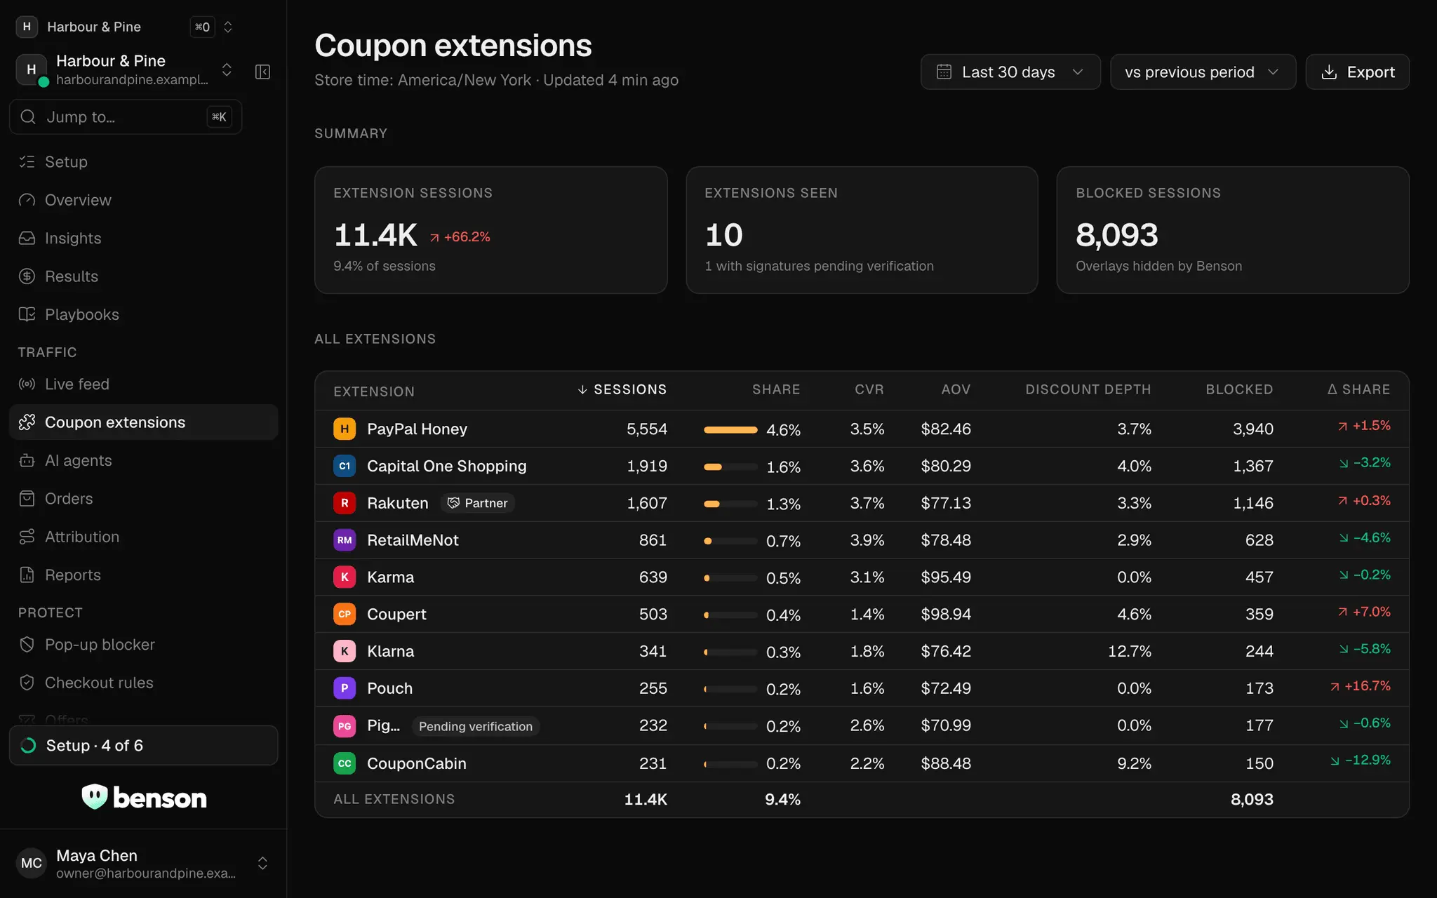Collapse the sidebar panel icon
This screenshot has height=898, width=1437.
262,72
